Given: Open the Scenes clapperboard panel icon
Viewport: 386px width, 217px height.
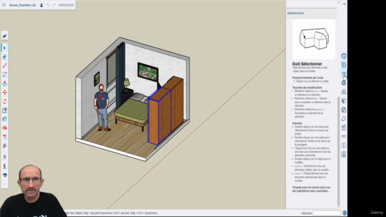Looking at the screenshot, I should pyautogui.click(x=344, y=128).
